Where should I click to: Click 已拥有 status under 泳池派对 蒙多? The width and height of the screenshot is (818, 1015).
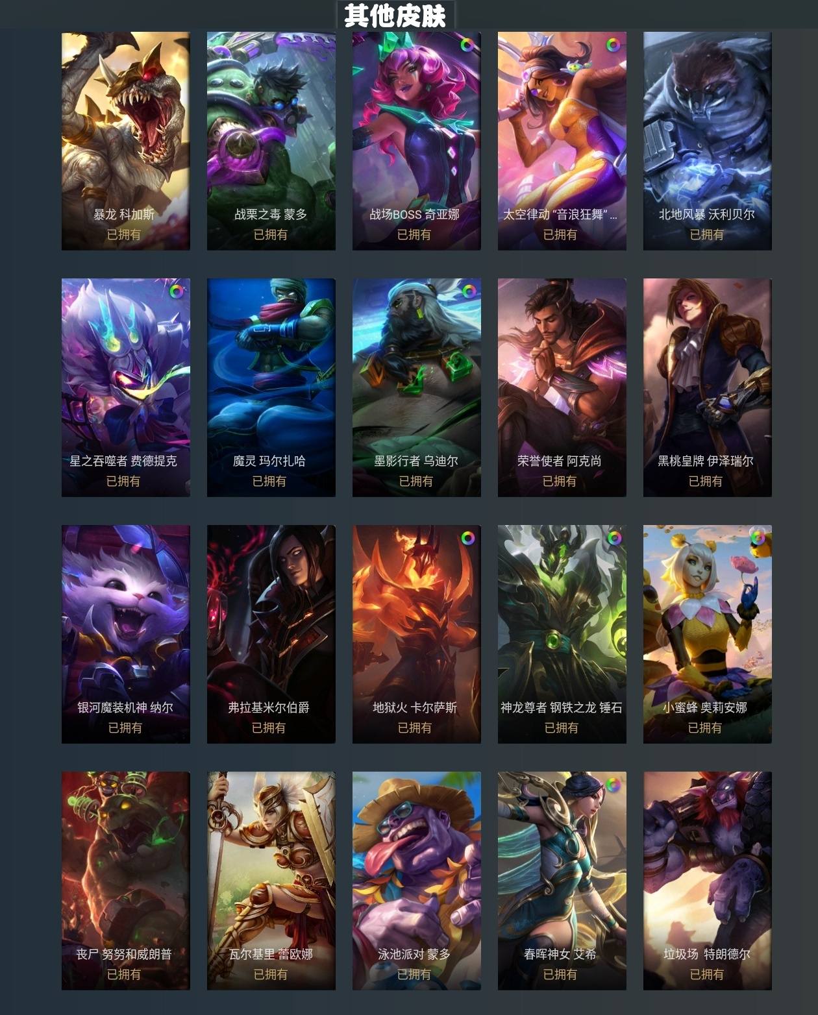pos(414,974)
